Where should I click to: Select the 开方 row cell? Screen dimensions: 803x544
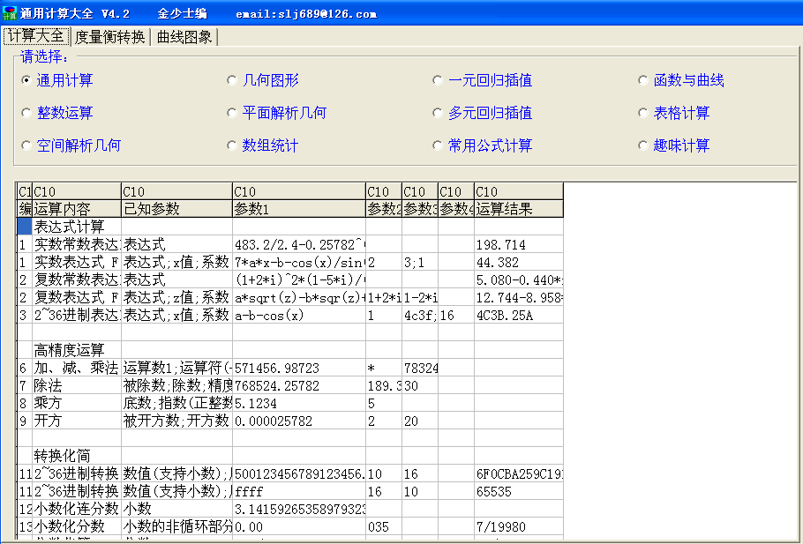click(x=77, y=421)
